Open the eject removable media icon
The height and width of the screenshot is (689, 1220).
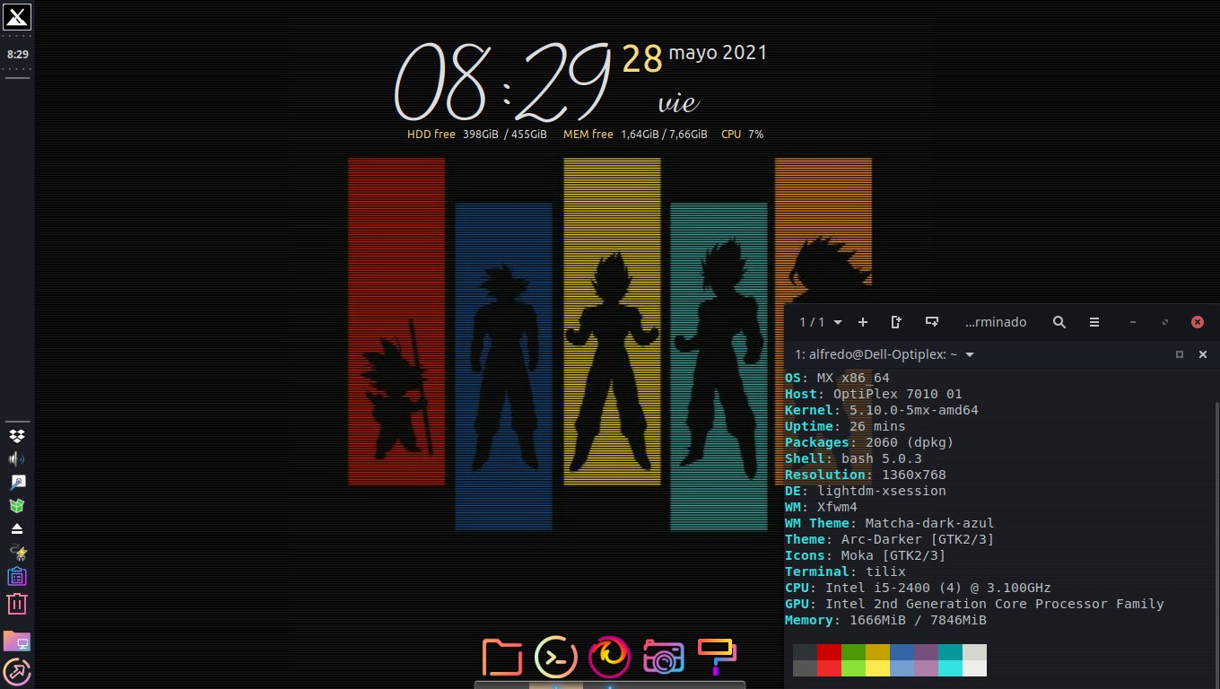17,529
